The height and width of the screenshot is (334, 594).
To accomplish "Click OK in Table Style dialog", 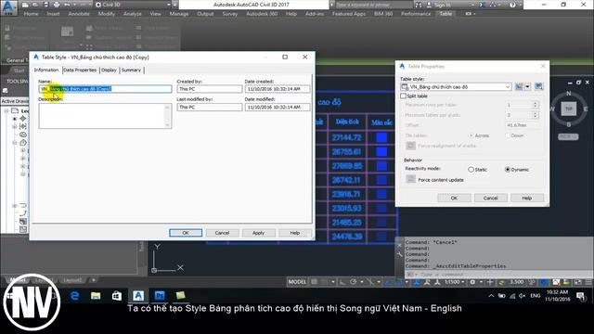I will (x=186, y=233).
